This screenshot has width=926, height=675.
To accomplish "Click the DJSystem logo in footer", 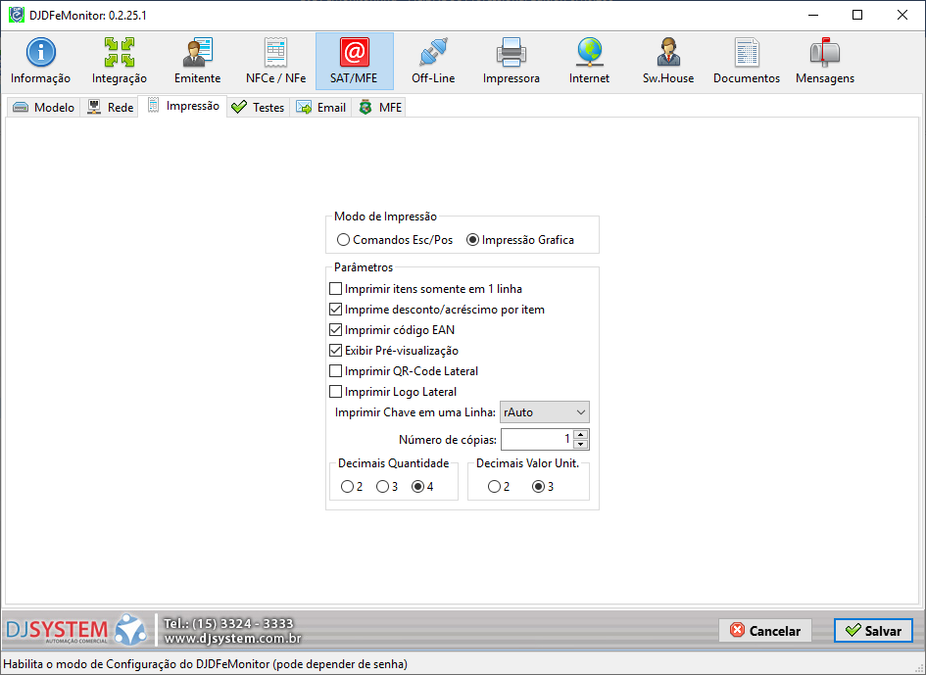I will [75, 630].
